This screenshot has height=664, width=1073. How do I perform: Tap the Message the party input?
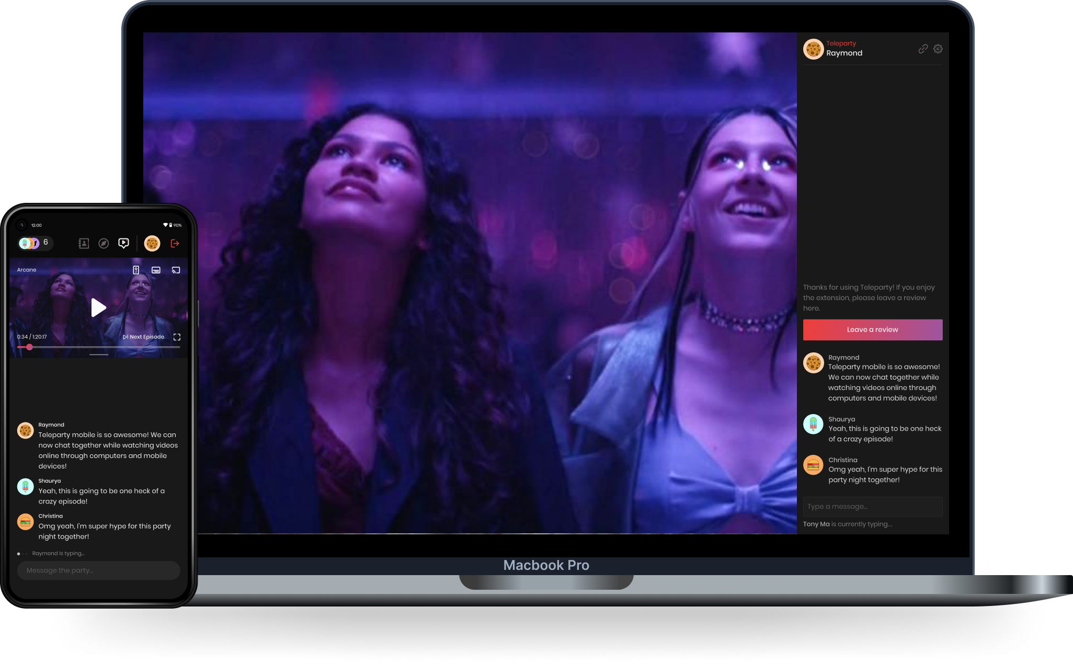click(98, 570)
